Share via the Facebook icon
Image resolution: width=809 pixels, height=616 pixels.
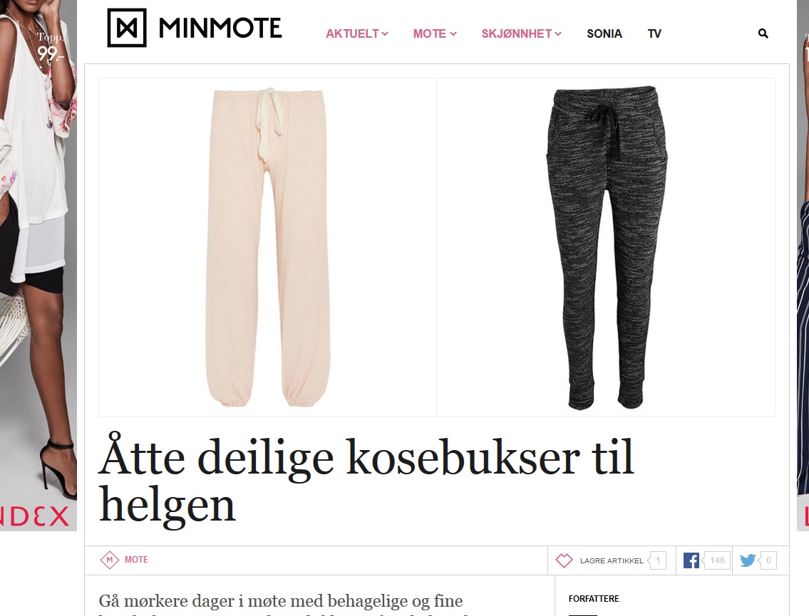tap(691, 560)
